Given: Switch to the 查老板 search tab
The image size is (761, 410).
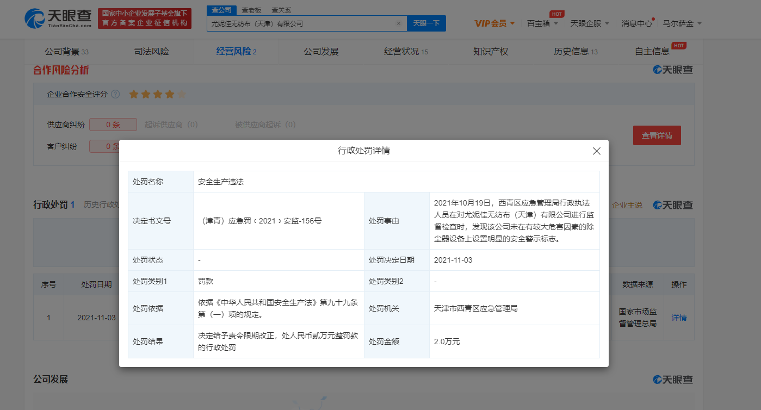Looking at the screenshot, I should tap(251, 10).
